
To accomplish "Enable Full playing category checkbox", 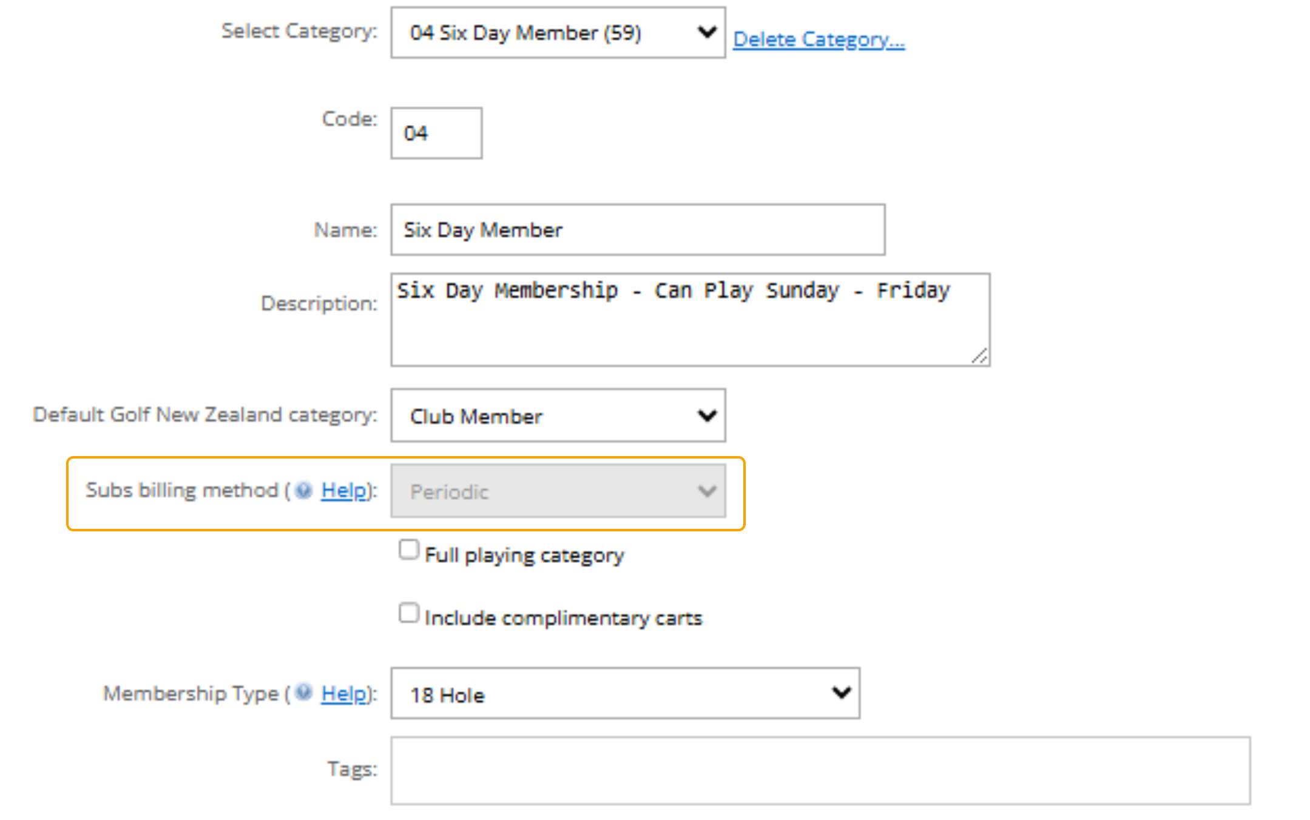I will 409,550.
